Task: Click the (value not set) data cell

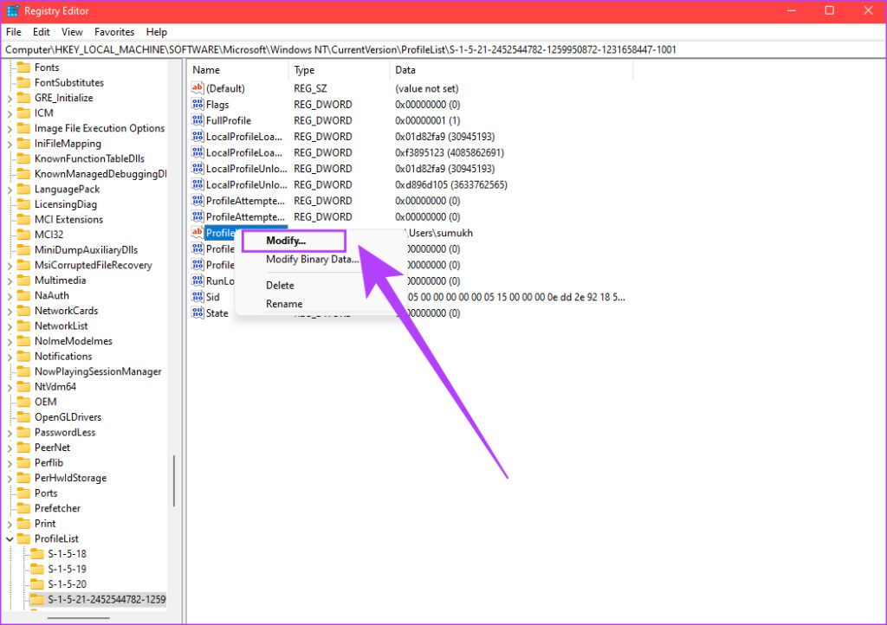Action: tap(427, 88)
